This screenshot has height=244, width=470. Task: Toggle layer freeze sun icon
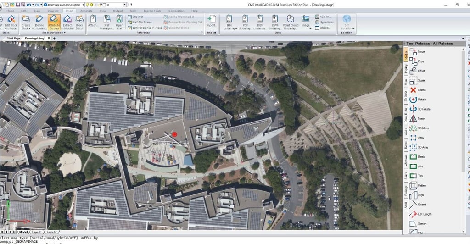(92, 5)
